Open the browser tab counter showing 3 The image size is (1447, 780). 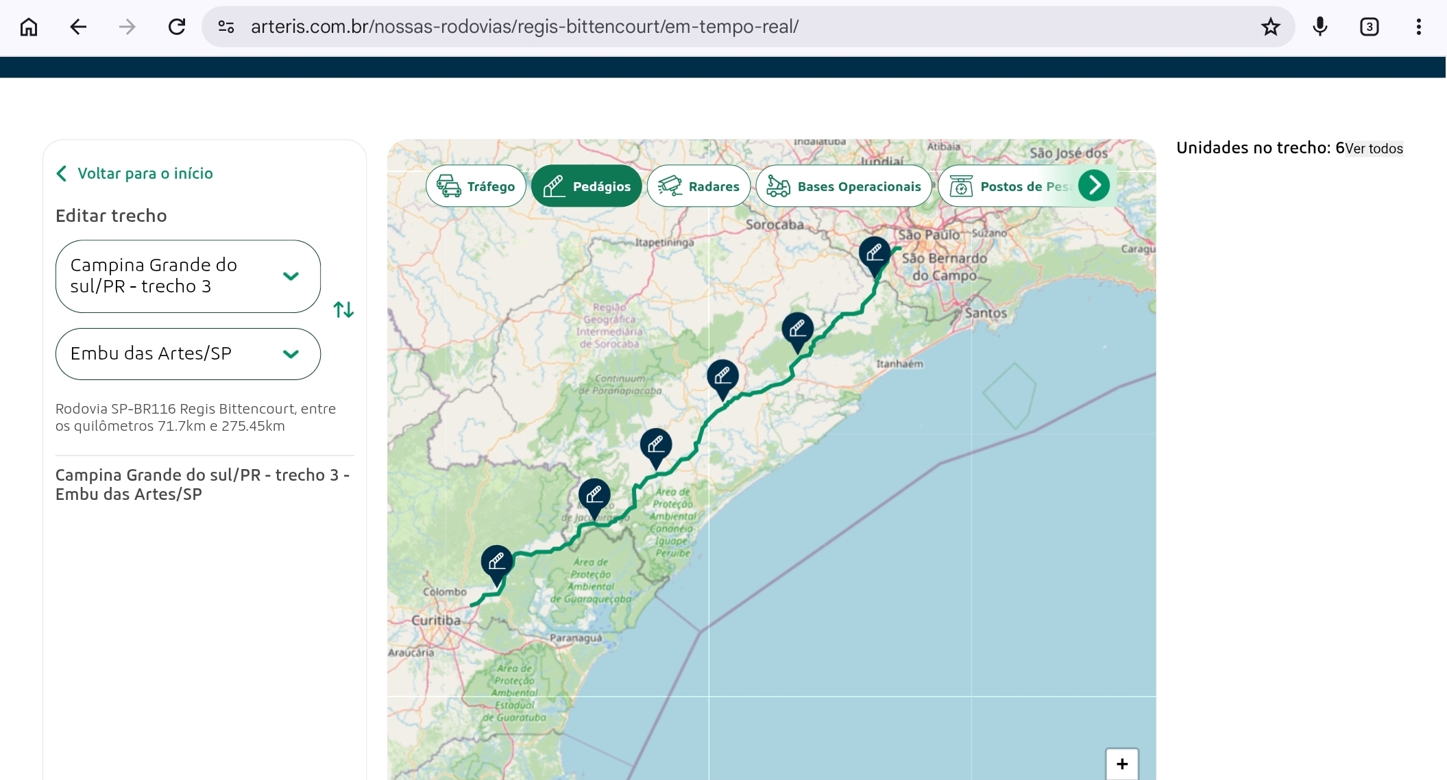click(x=1369, y=27)
